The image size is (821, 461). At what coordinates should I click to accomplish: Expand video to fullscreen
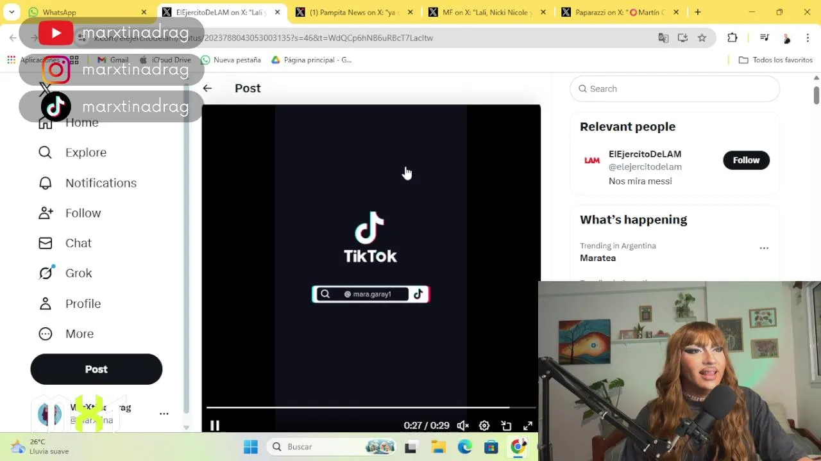click(528, 426)
